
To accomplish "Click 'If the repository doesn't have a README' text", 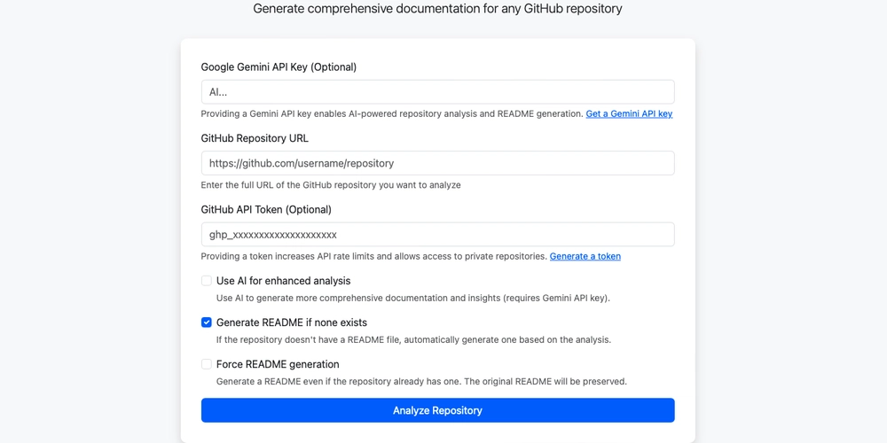I will (x=413, y=339).
